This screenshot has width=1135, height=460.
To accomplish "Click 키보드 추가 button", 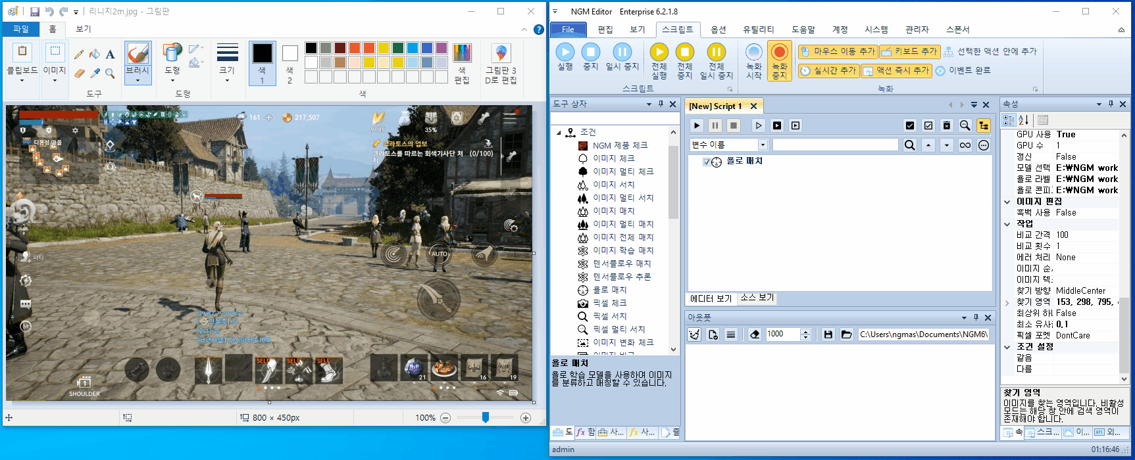I will 909,51.
